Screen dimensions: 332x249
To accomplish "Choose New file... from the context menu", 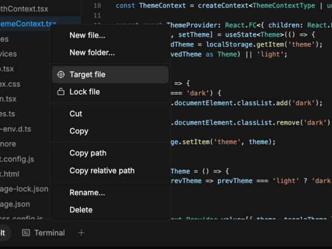I will coord(110,35).
